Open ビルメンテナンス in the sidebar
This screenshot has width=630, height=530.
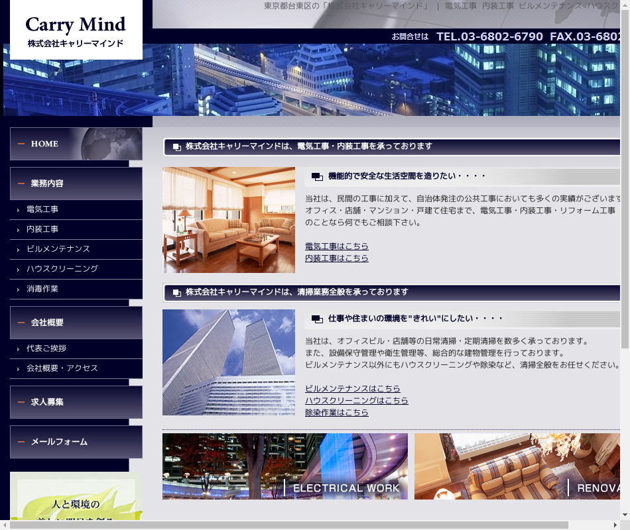click(58, 249)
